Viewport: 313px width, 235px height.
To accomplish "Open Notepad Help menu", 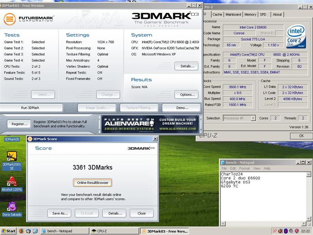I will click(x=267, y=168).
